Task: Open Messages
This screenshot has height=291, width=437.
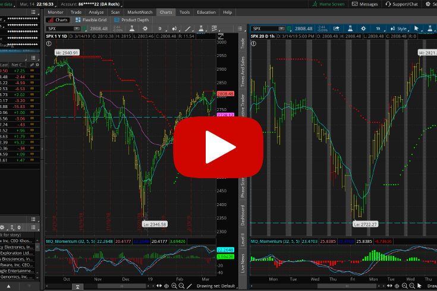Action: [365, 4]
